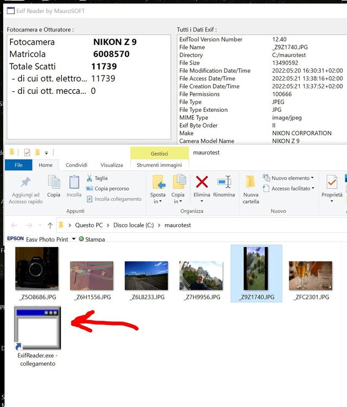The image size is (347, 407).
Task: Click the quick access properties checkmark icon
Action: pyautogui.click(x=27, y=152)
